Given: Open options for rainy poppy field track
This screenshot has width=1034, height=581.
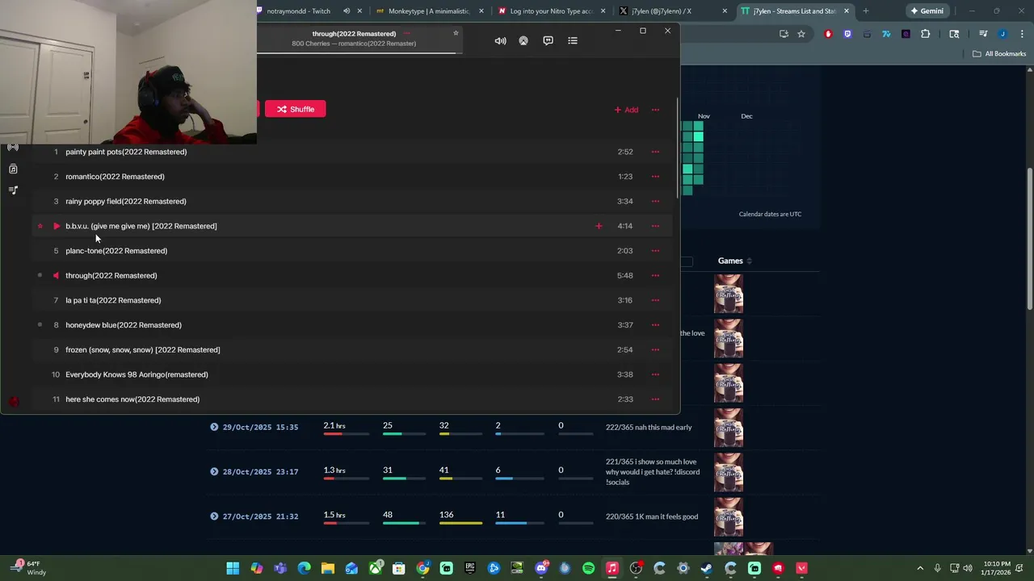Looking at the screenshot, I should coord(655,201).
